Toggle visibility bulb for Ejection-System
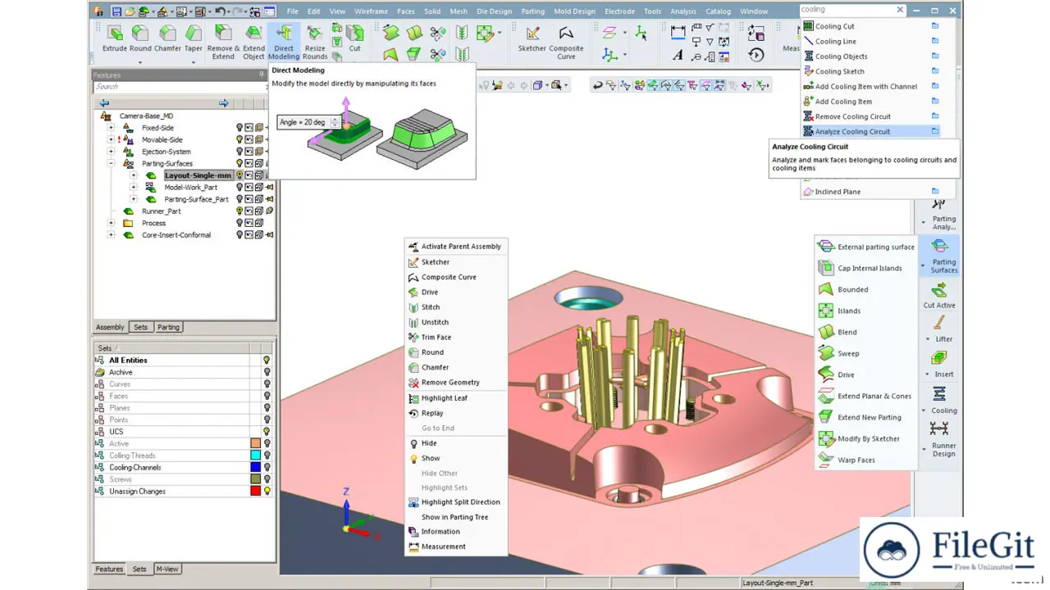The width and height of the screenshot is (1050, 590). [x=240, y=152]
